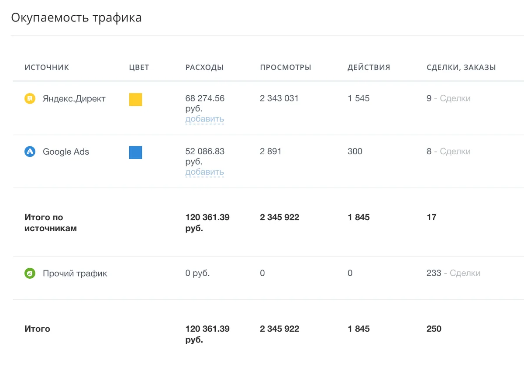
Task: Click the 2 343 031 views value
Action: 279,99
